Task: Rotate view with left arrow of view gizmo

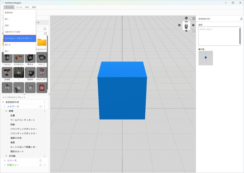Action: 179,25
